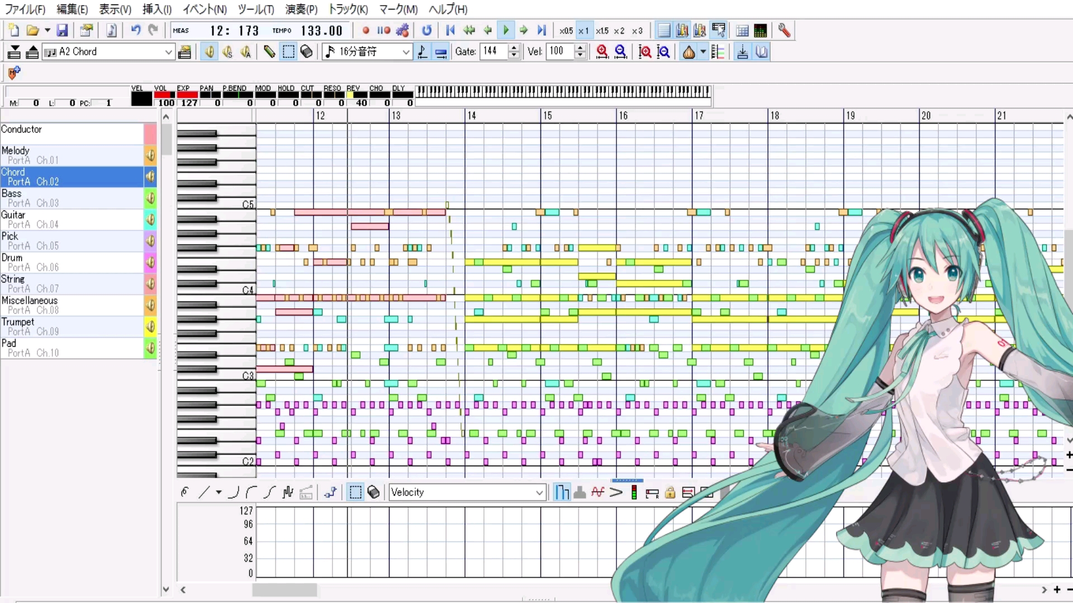
Task: Click the horizontal scrollbar thumb under the velocity pane
Action: [284, 590]
